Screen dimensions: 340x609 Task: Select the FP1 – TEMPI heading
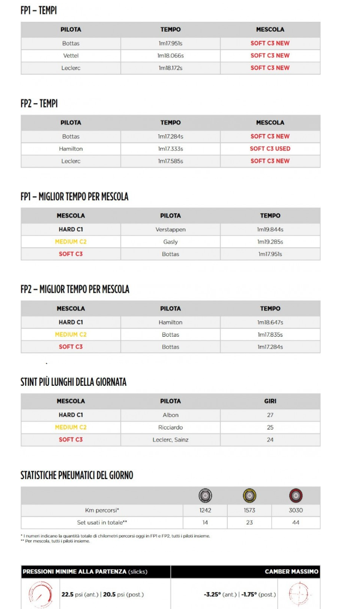click(39, 10)
